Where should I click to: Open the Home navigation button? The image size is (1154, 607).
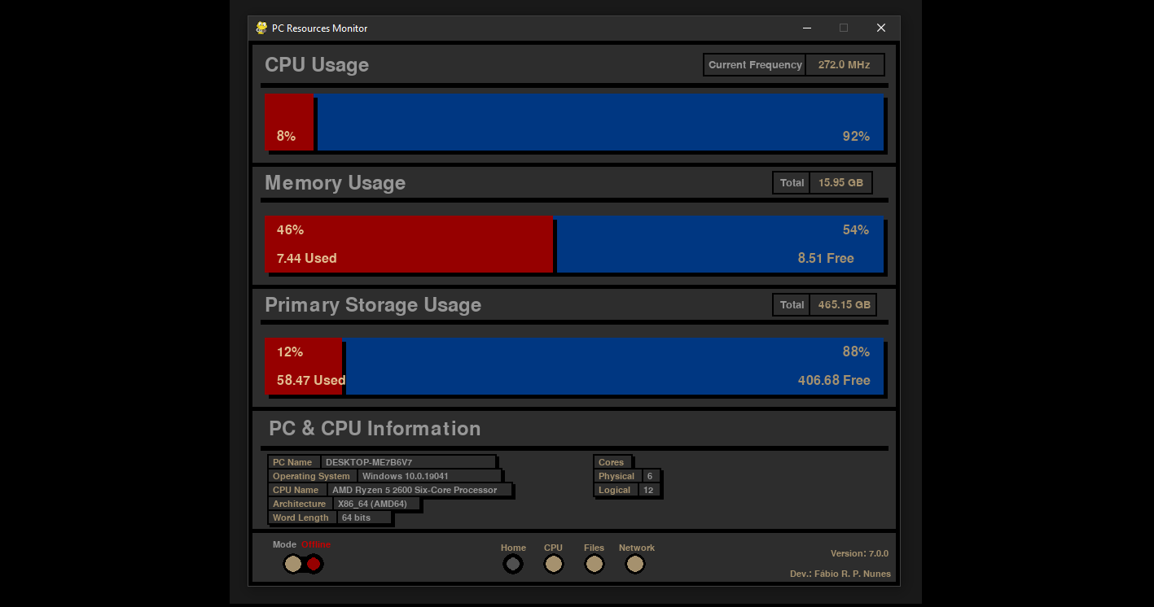[x=513, y=563]
